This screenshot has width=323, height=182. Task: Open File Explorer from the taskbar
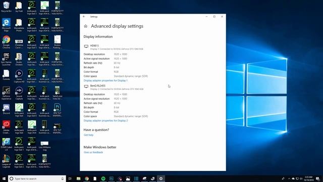[79, 178]
